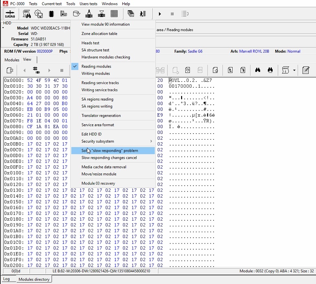Open Zone allocation table
The image size is (316, 284).
tap(113, 33)
